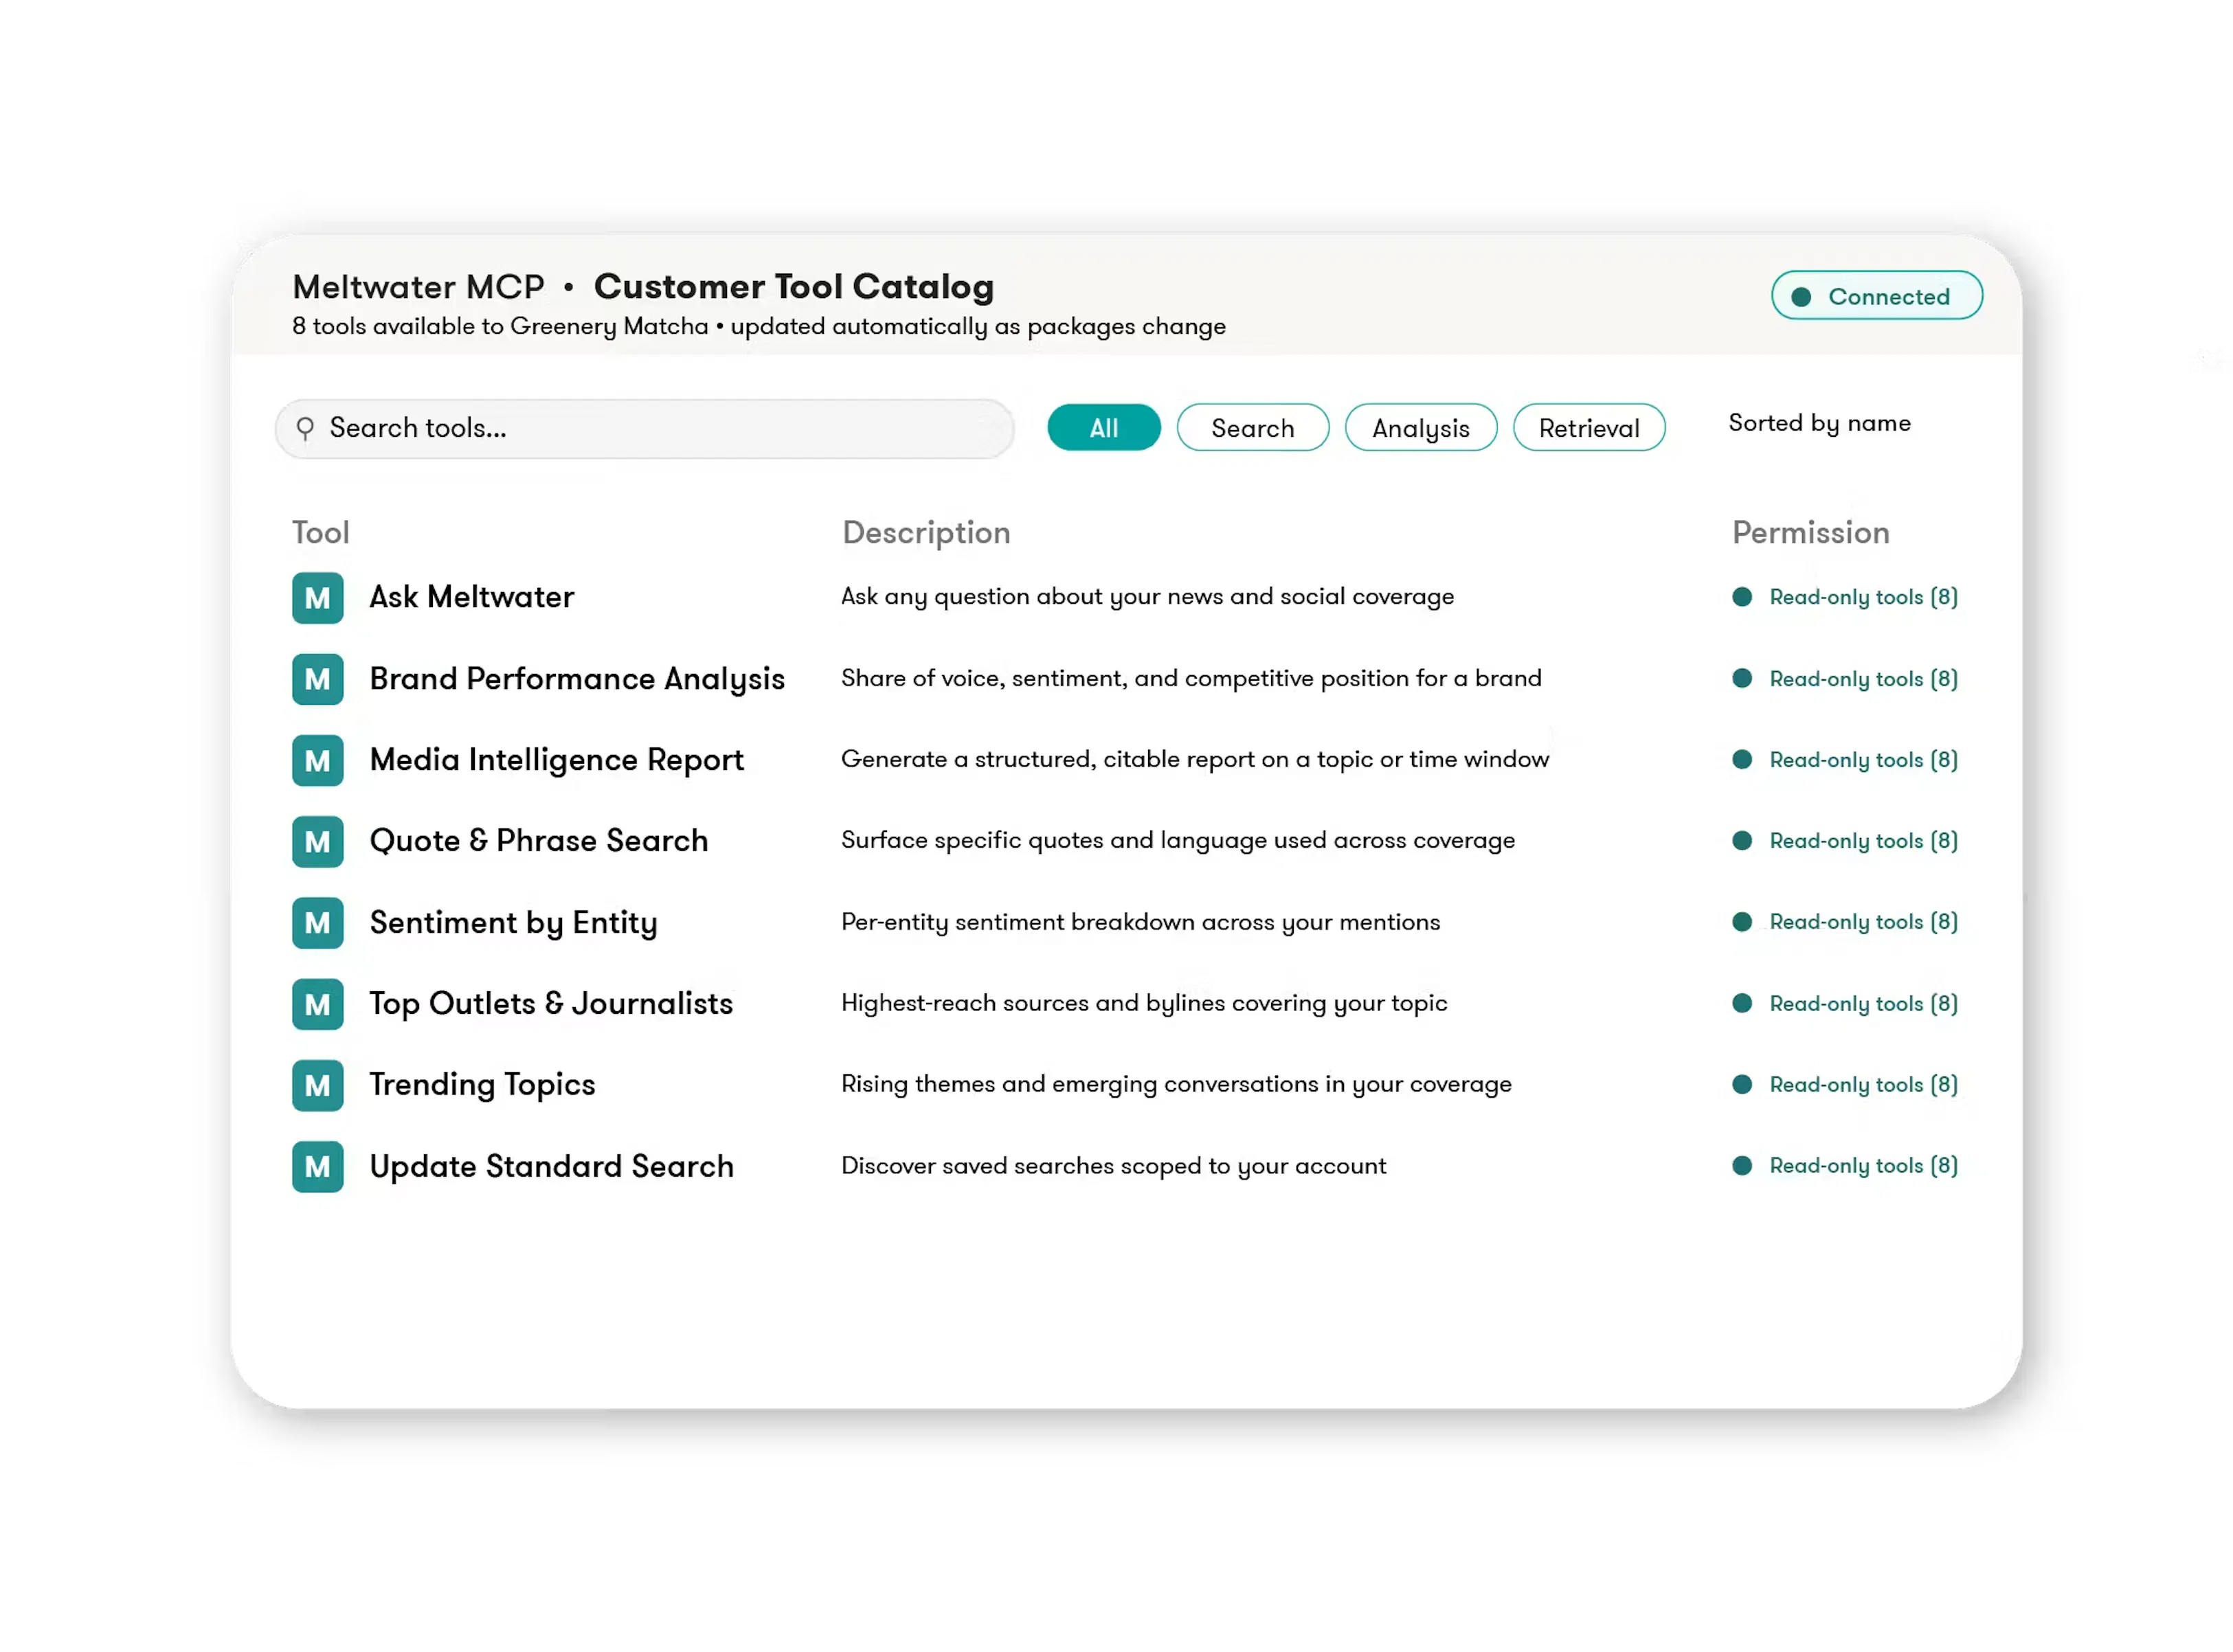This screenshot has height=1652, width=2233.
Task: Click the Media Intelligence Report permission dot
Action: 1743,760
